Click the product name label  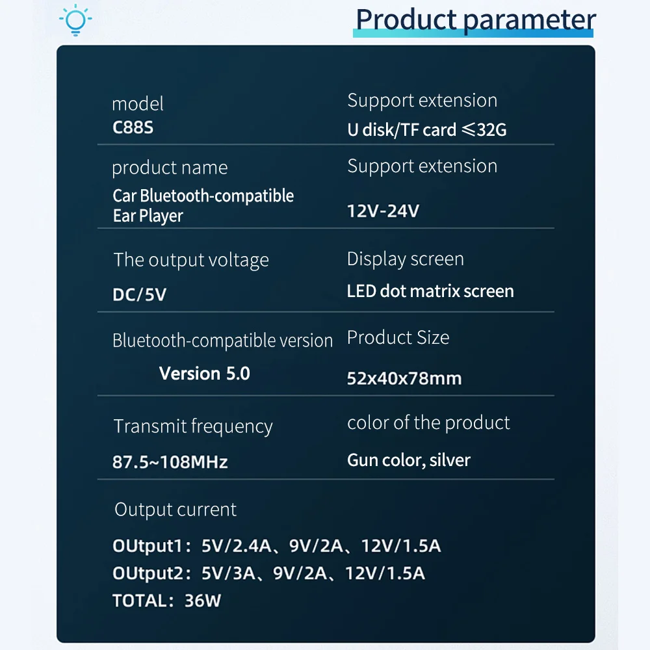point(170,168)
